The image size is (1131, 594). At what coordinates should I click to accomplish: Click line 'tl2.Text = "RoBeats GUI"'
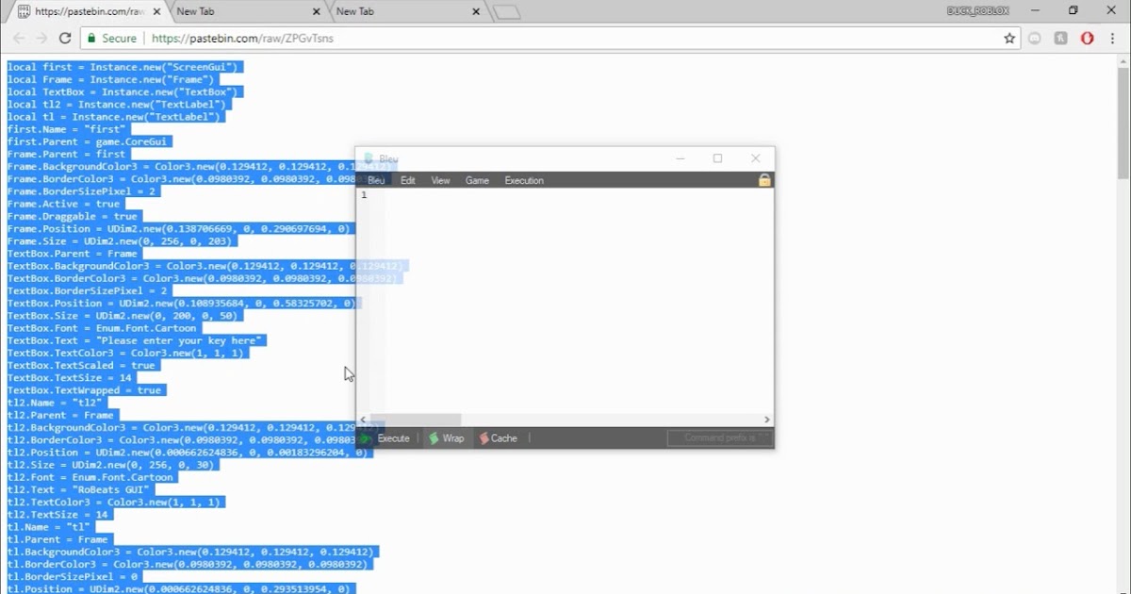(80, 489)
